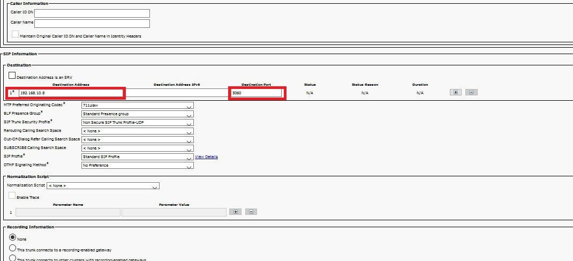The height and width of the screenshot is (261, 573).
Task: Click the Parameter Name field
Action: tap(68, 212)
